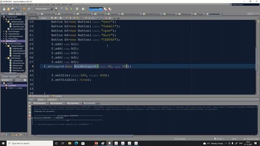
Task: Switch to the Layoutex.java editor tab
Action: pyautogui.click(x=214, y=14)
